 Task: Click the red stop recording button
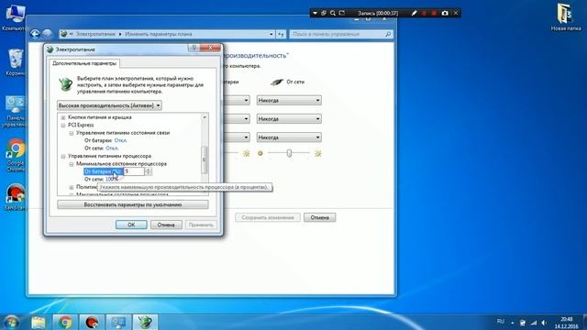pyautogui.click(x=434, y=13)
